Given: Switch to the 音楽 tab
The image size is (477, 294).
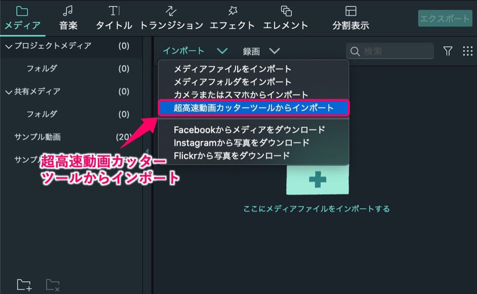Looking at the screenshot, I should tap(68, 18).
